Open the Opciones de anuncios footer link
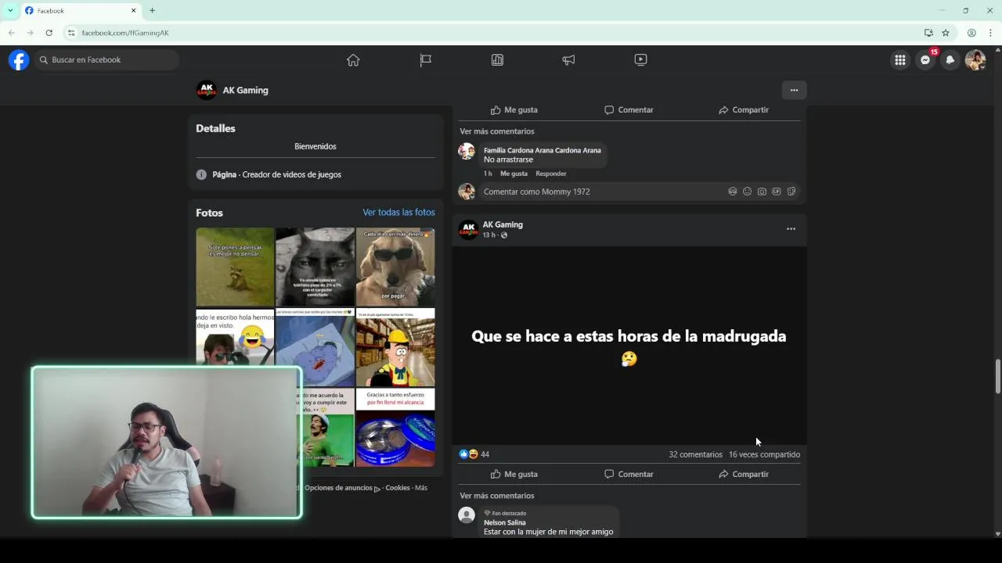 click(x=339, y=488)
